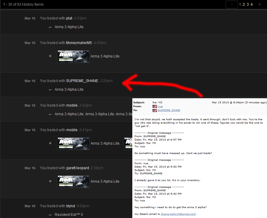Click Arma 3 Alpha Lite label in garett.leopard trade
The width and height of the screenshot is (267, 218).
pos(105,181)
